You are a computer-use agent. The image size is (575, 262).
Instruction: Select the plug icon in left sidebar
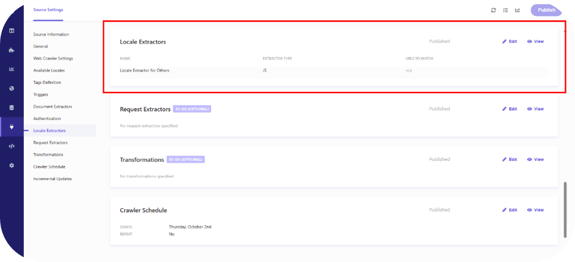(12, 127)
